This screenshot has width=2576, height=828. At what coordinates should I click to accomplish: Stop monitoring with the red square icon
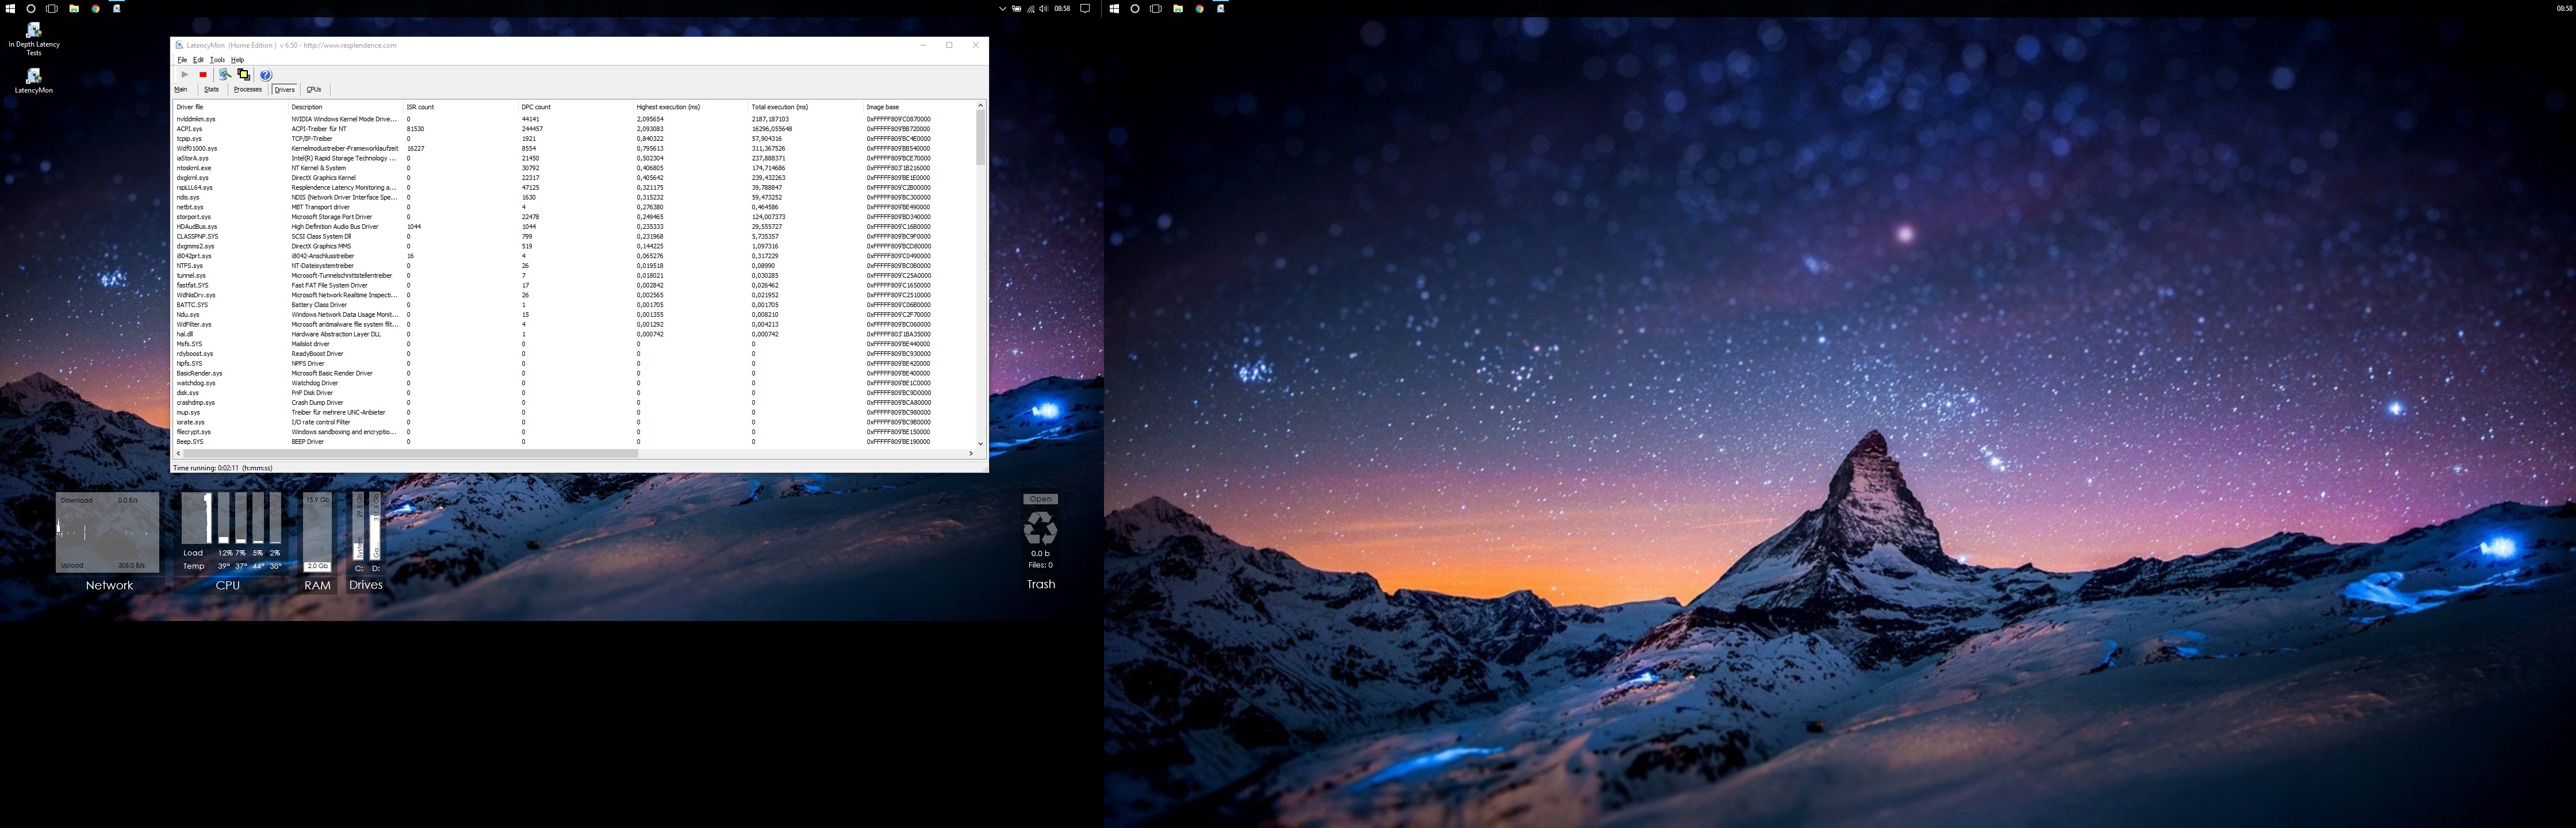[203, 75]
